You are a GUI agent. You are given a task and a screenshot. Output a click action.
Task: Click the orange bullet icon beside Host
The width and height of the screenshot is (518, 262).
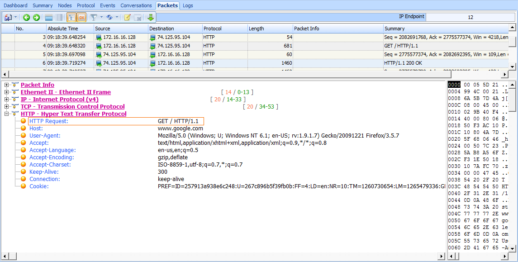(x=24, y=129)
